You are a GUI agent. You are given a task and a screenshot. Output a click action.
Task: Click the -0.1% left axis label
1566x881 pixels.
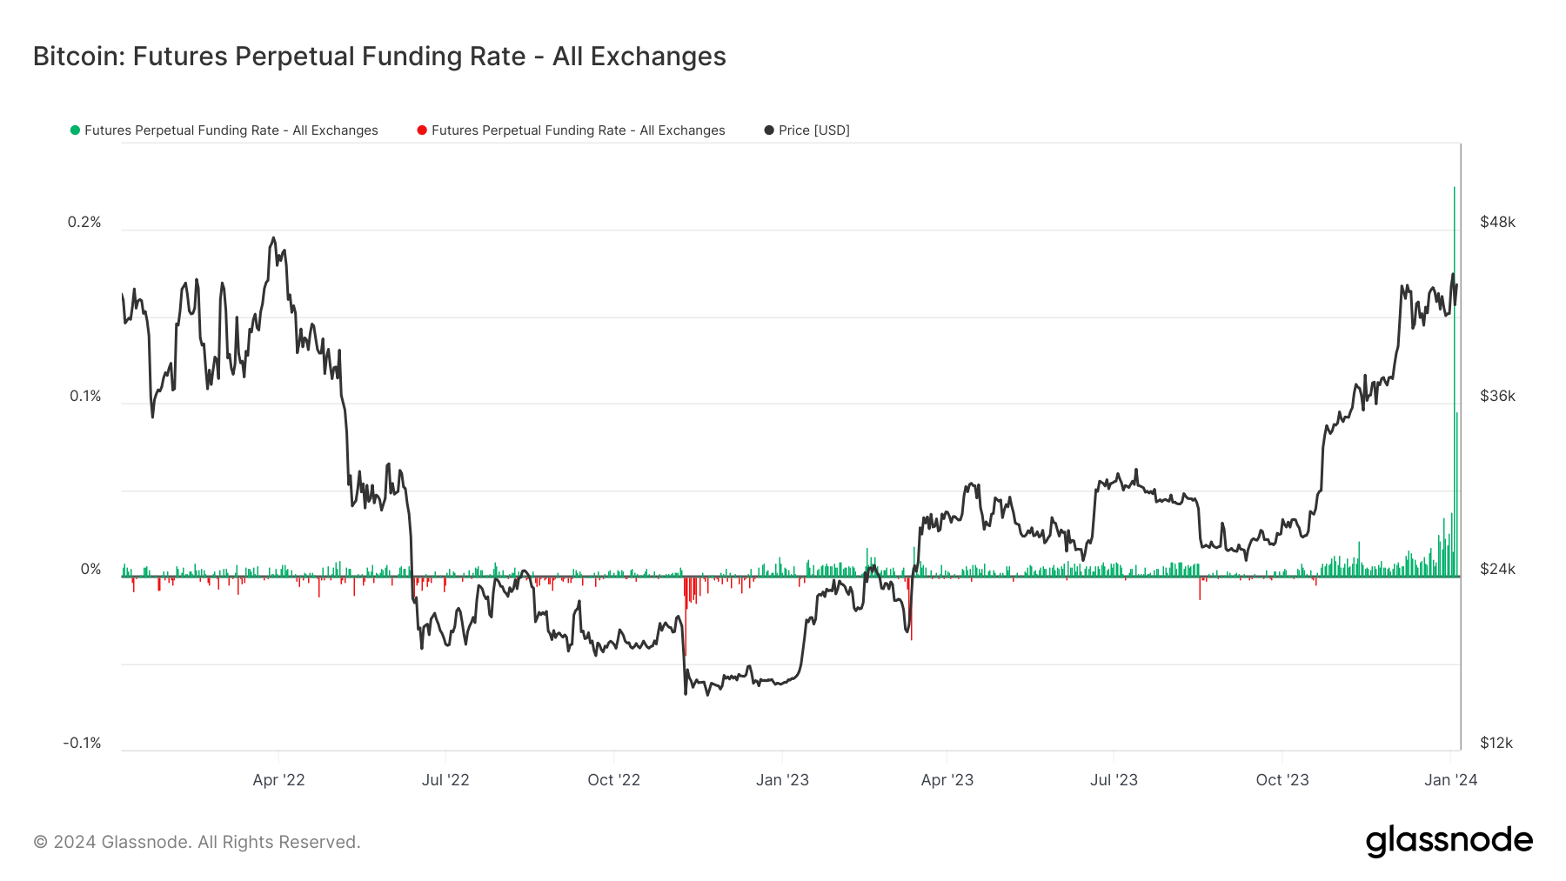pos(82,744)
